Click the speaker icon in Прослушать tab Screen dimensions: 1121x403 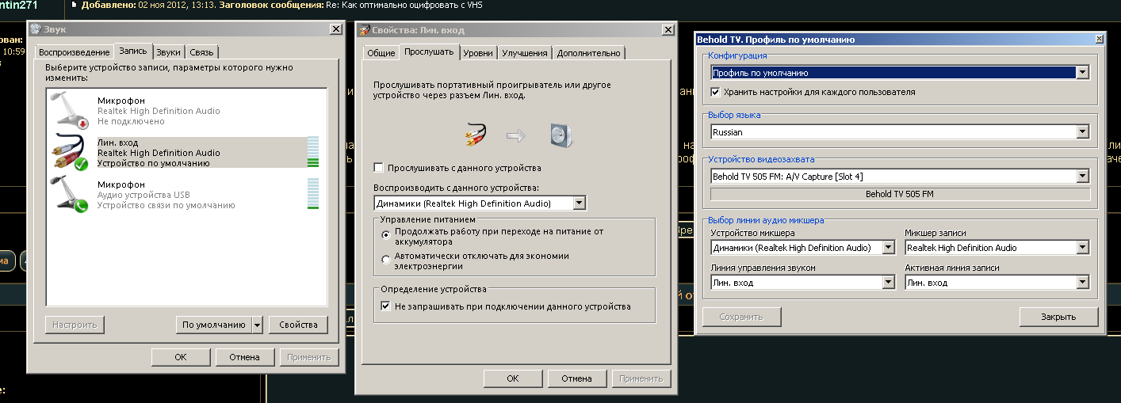560,136
